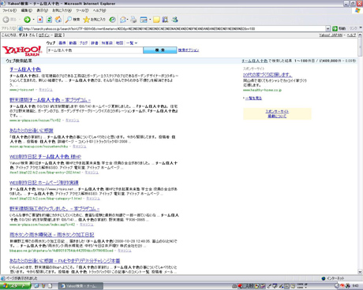
Task: Click the blue 検索 search button
Action: click(x=160, y=50)
